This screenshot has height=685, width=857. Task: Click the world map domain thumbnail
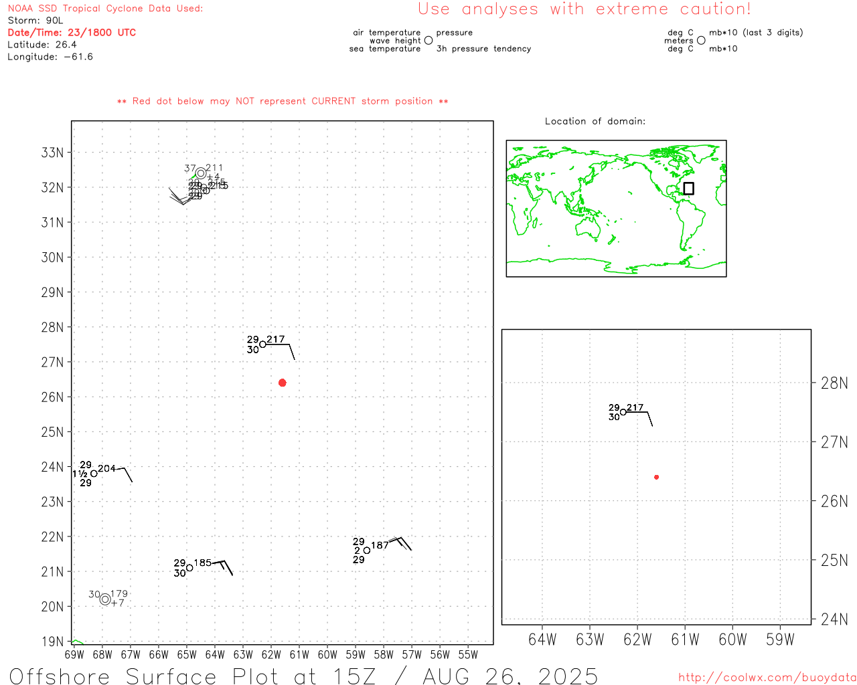tap(616, 209)
